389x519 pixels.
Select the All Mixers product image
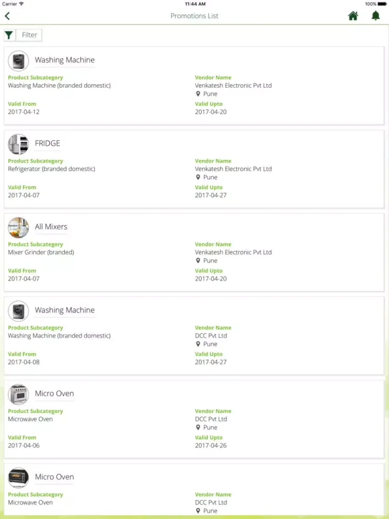coord(18,227)
